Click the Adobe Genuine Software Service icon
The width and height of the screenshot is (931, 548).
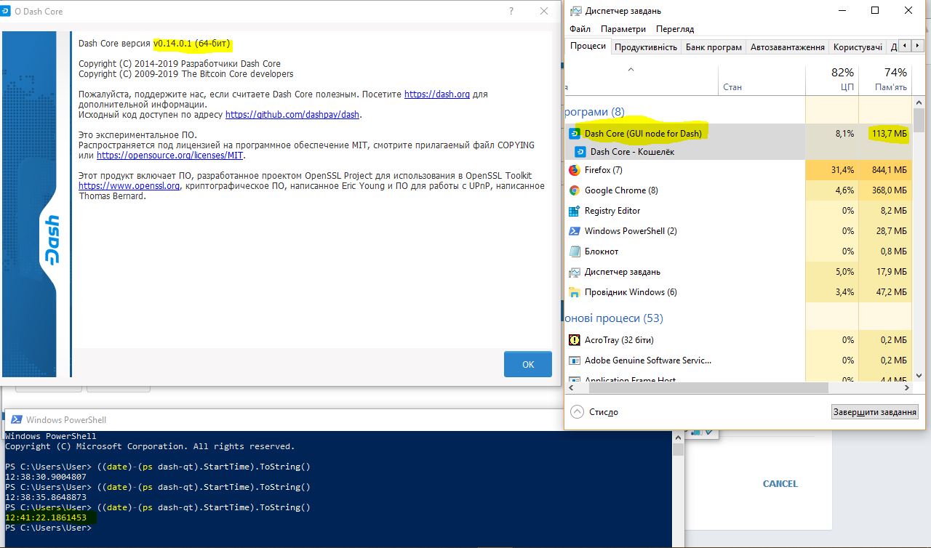coord(574,360)
